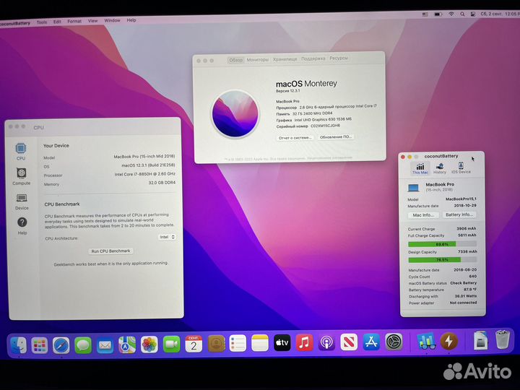520x390 pixels.
Task: Open Launchpad in the Dock
Action: 40,345
